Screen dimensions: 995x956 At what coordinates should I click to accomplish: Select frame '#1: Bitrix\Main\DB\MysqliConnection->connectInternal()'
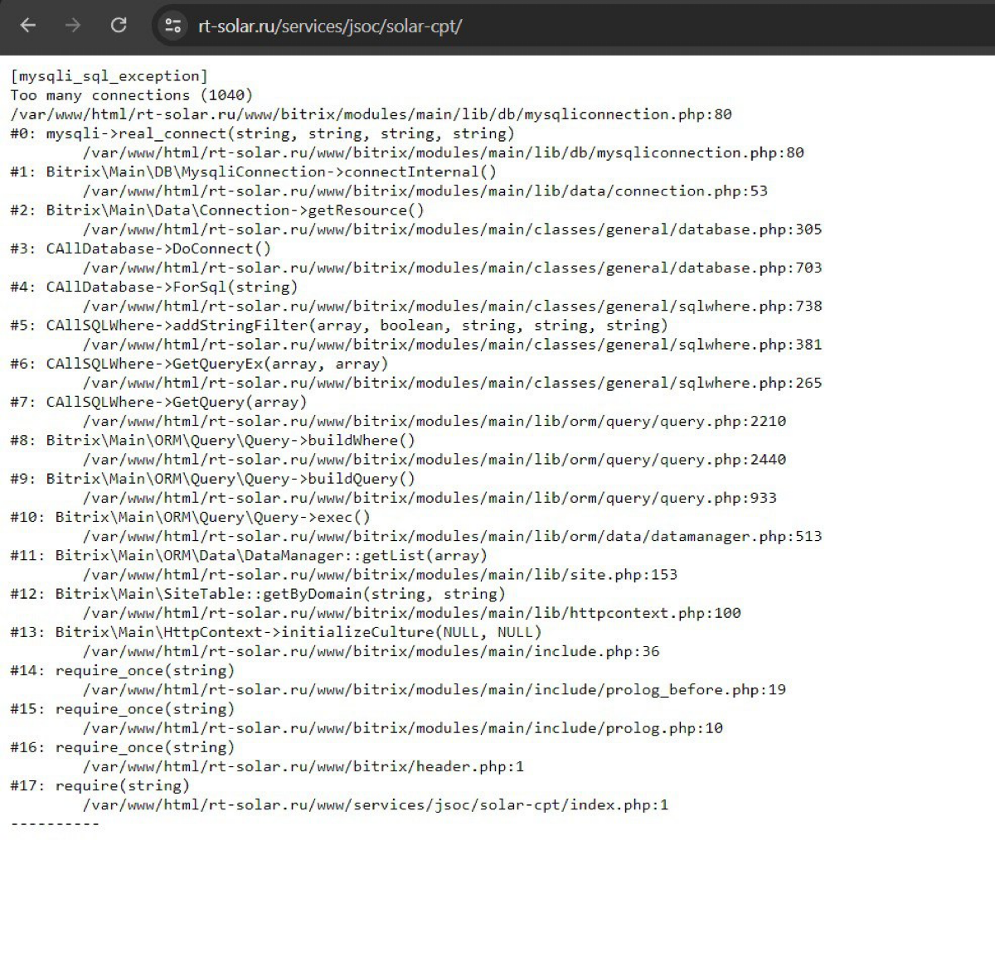253,171
